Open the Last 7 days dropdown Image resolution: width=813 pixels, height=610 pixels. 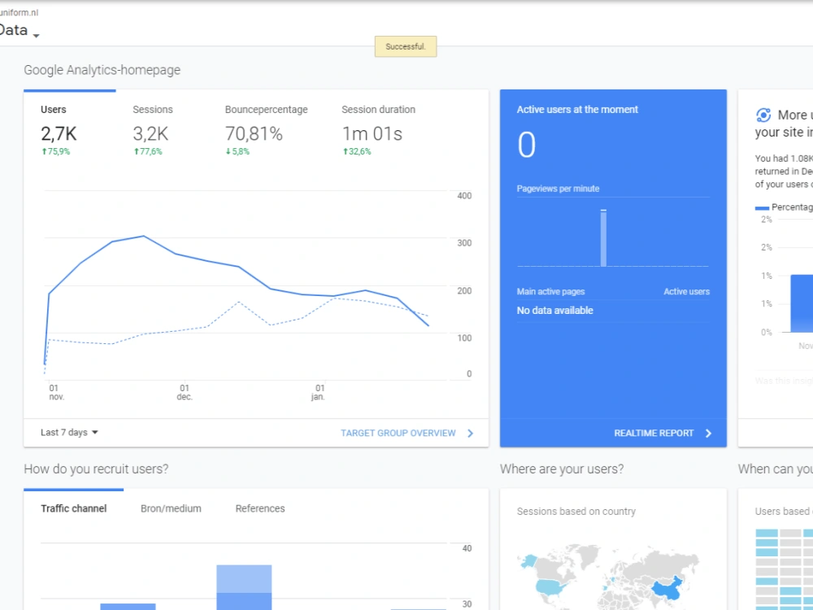(x=69, y=433)
